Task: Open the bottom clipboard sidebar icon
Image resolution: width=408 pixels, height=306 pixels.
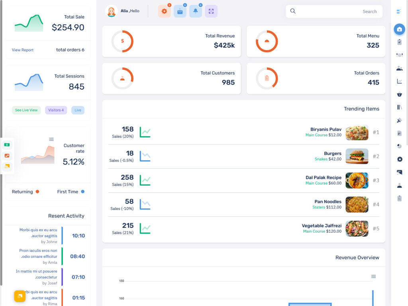Action: [x=399, y=198]
